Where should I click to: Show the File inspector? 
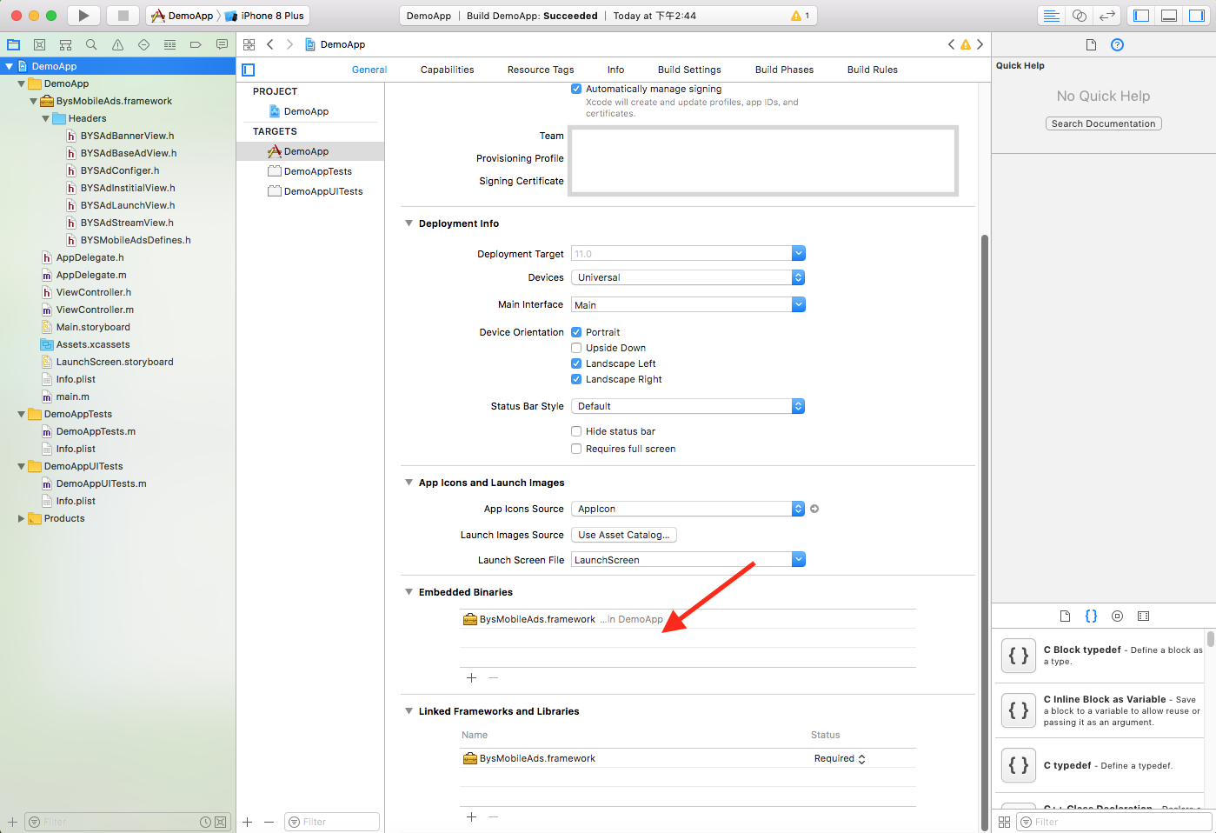point(1091,44)
